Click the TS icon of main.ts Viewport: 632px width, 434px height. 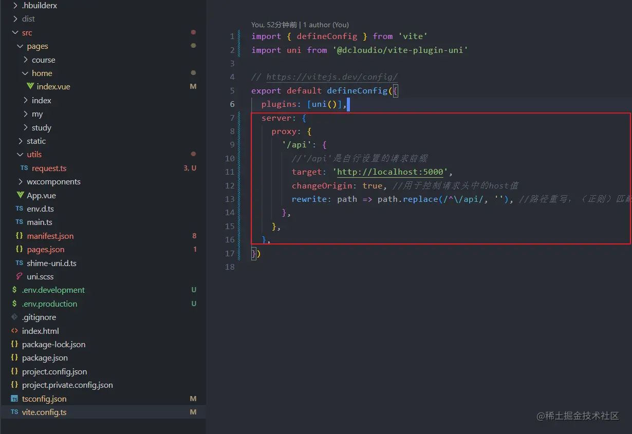19,222
